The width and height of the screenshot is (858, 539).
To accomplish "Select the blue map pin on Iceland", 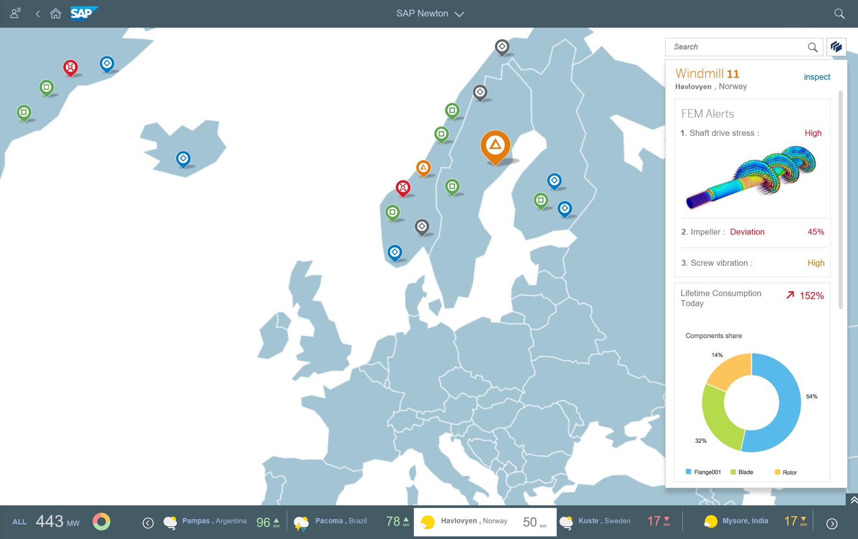I will pos(183,159).
